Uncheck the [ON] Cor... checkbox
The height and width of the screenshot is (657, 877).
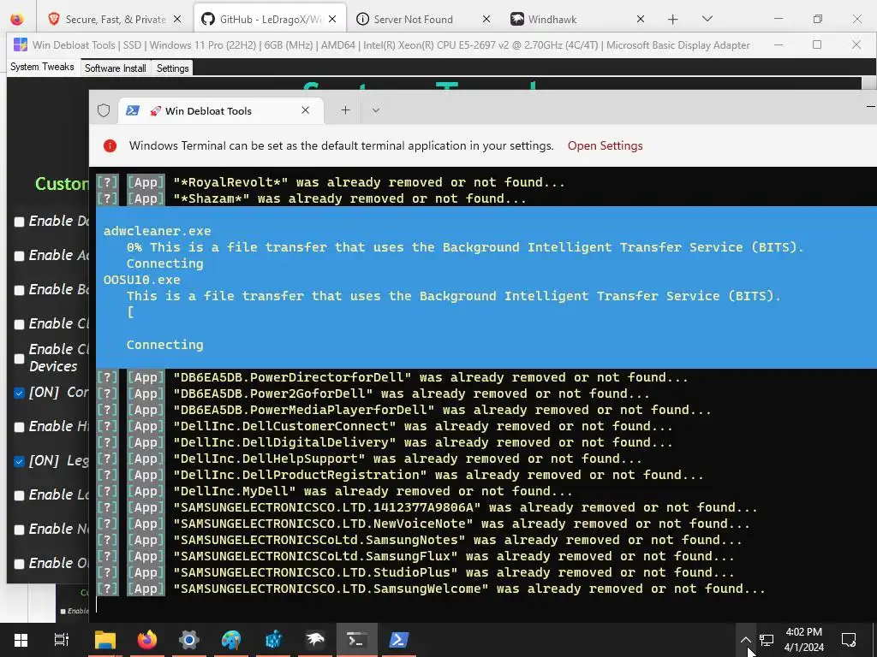coord(19,393)
